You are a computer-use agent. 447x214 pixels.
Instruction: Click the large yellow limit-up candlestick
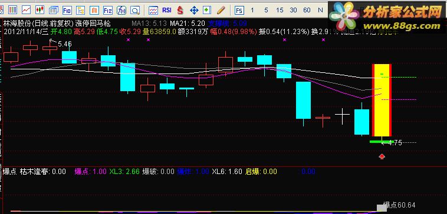pos(382,100)
